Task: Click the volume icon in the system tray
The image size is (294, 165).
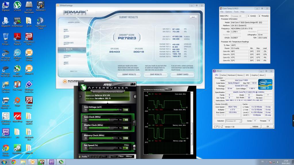Action: click(x=278, y=162)
